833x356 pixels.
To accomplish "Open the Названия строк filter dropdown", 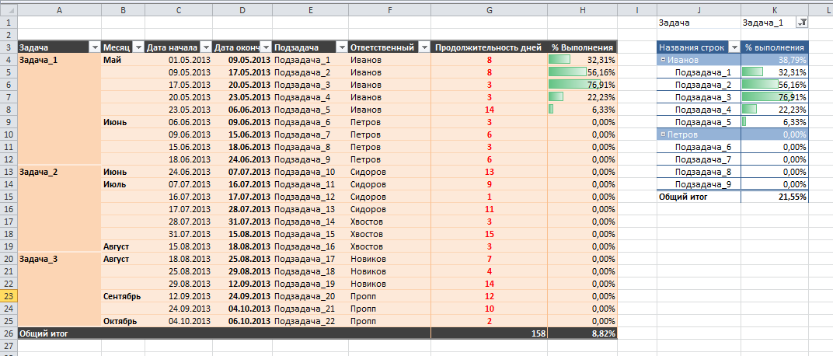I will (x=734, y=47).
